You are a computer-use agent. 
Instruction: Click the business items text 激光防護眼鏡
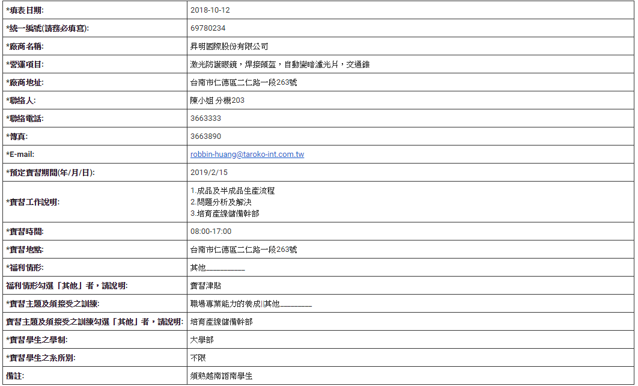214,64
